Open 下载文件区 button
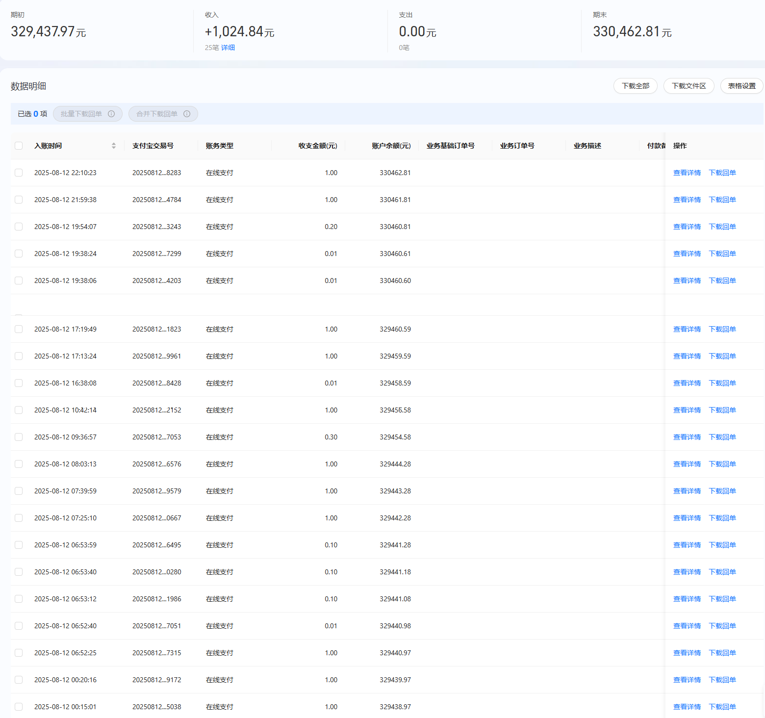The image size is (765, 718). tap(689, 86)
